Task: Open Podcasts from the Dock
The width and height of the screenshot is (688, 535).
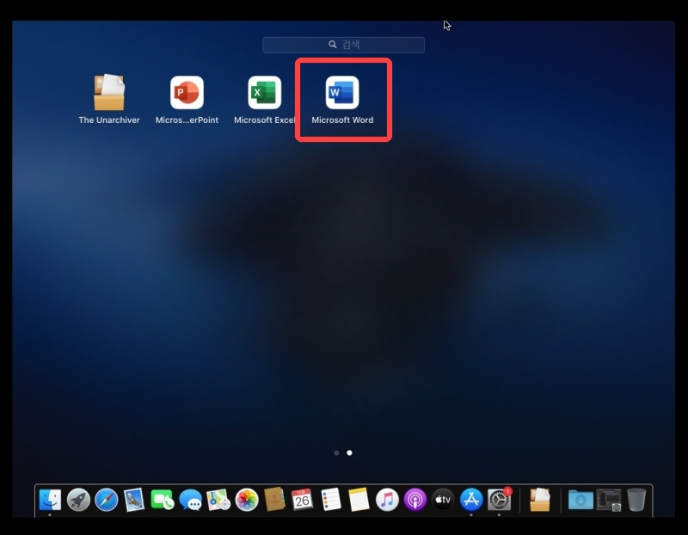Action: pos(415,500)
